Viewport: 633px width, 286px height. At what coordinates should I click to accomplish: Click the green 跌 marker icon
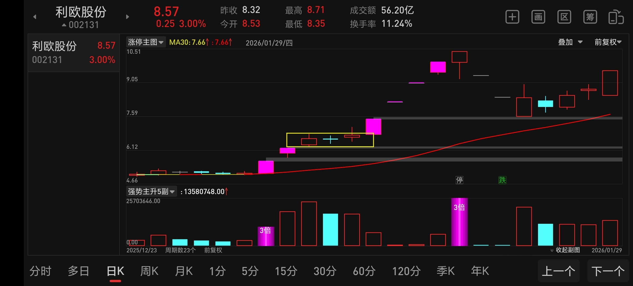click(x=502, y=180)
